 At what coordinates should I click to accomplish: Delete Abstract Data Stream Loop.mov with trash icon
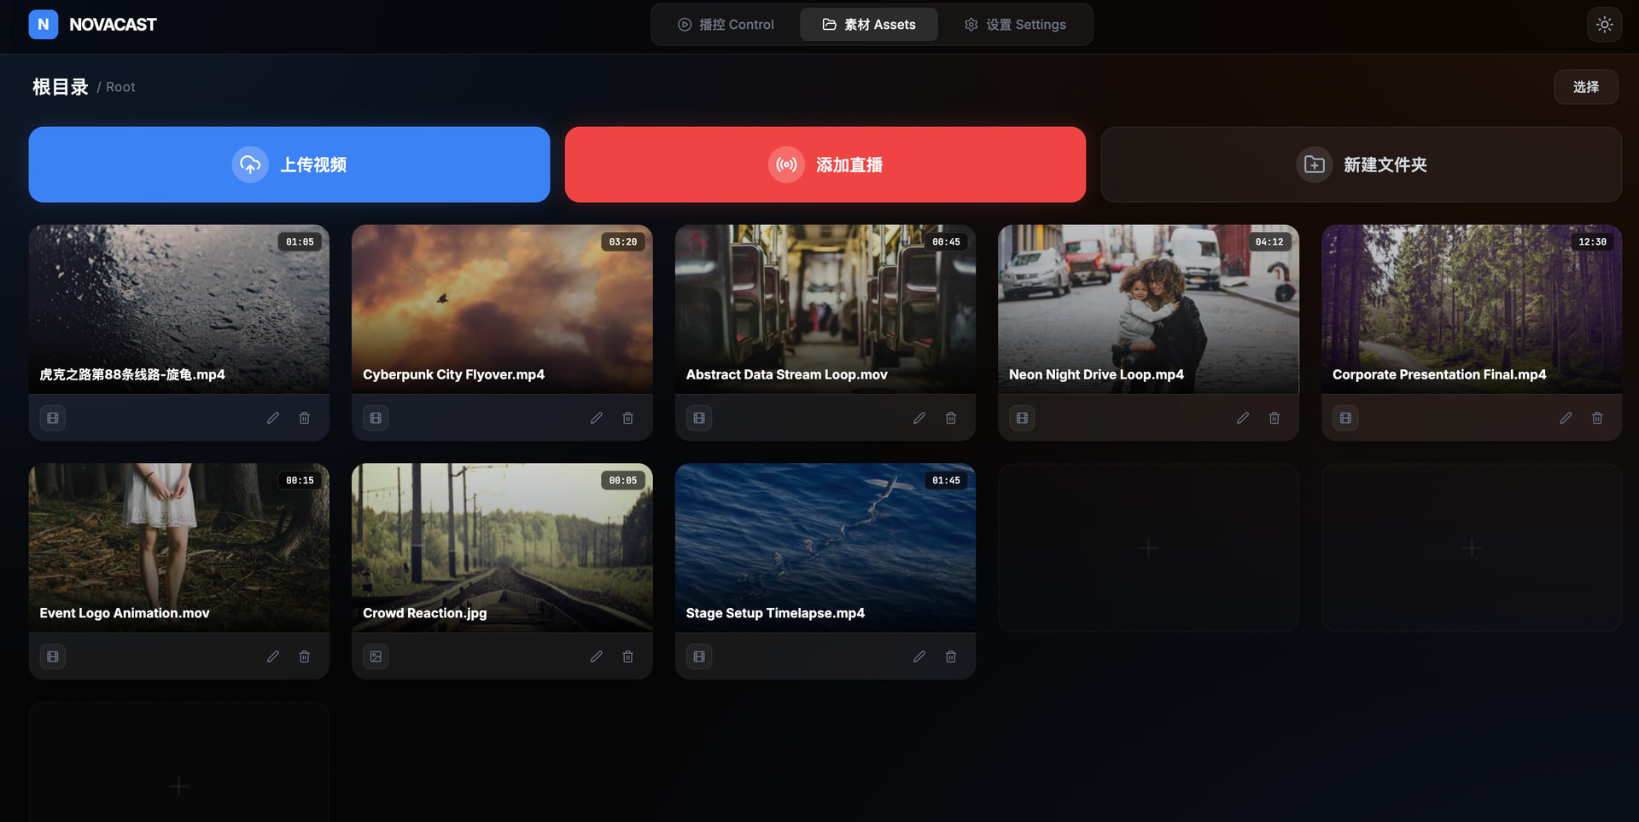(x=951, y=418)
